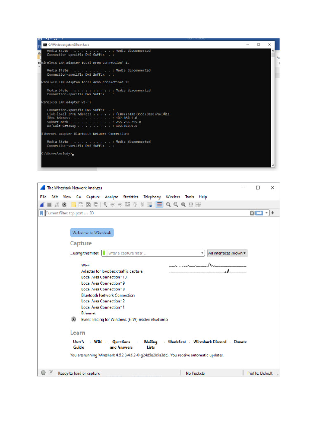Click the stop capture square icon
317x423 pixels.
50,205
